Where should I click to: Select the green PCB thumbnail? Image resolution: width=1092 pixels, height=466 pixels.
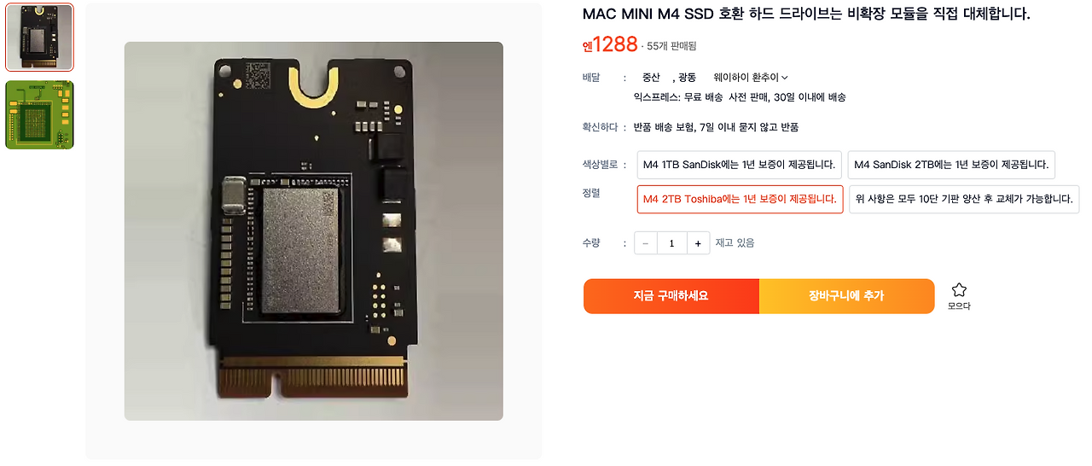39,115
